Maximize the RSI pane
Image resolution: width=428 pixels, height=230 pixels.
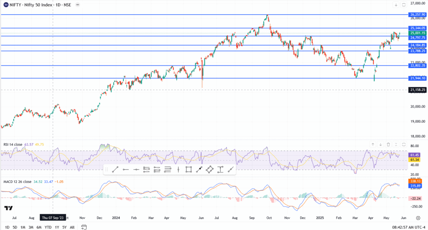click(404, 145)
